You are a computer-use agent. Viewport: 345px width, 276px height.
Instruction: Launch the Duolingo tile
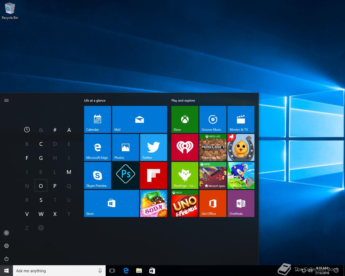click(x=185, y=175)
